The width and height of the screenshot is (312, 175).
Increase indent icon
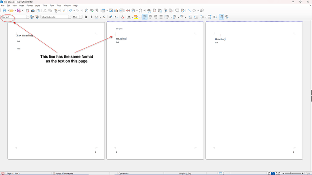pyautogui.click(x=190, y=17)
